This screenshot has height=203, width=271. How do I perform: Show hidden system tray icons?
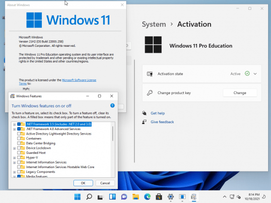[x=225, y=197]
